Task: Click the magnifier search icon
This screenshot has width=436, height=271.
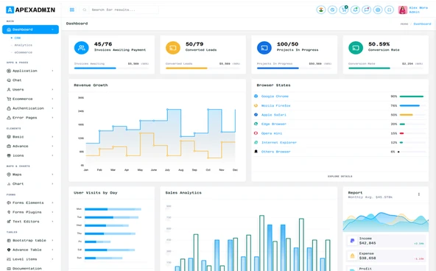Action: (85, 10)
